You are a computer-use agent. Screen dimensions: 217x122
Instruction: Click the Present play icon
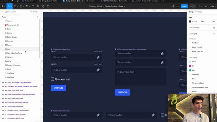click(x=200, y=6)
